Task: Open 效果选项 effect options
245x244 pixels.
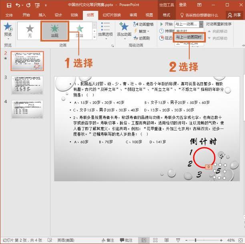Action: click(105, 31)
